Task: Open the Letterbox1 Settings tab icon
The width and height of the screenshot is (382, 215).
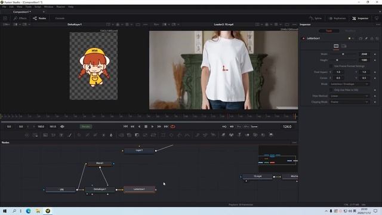Action: coord(344,46)
